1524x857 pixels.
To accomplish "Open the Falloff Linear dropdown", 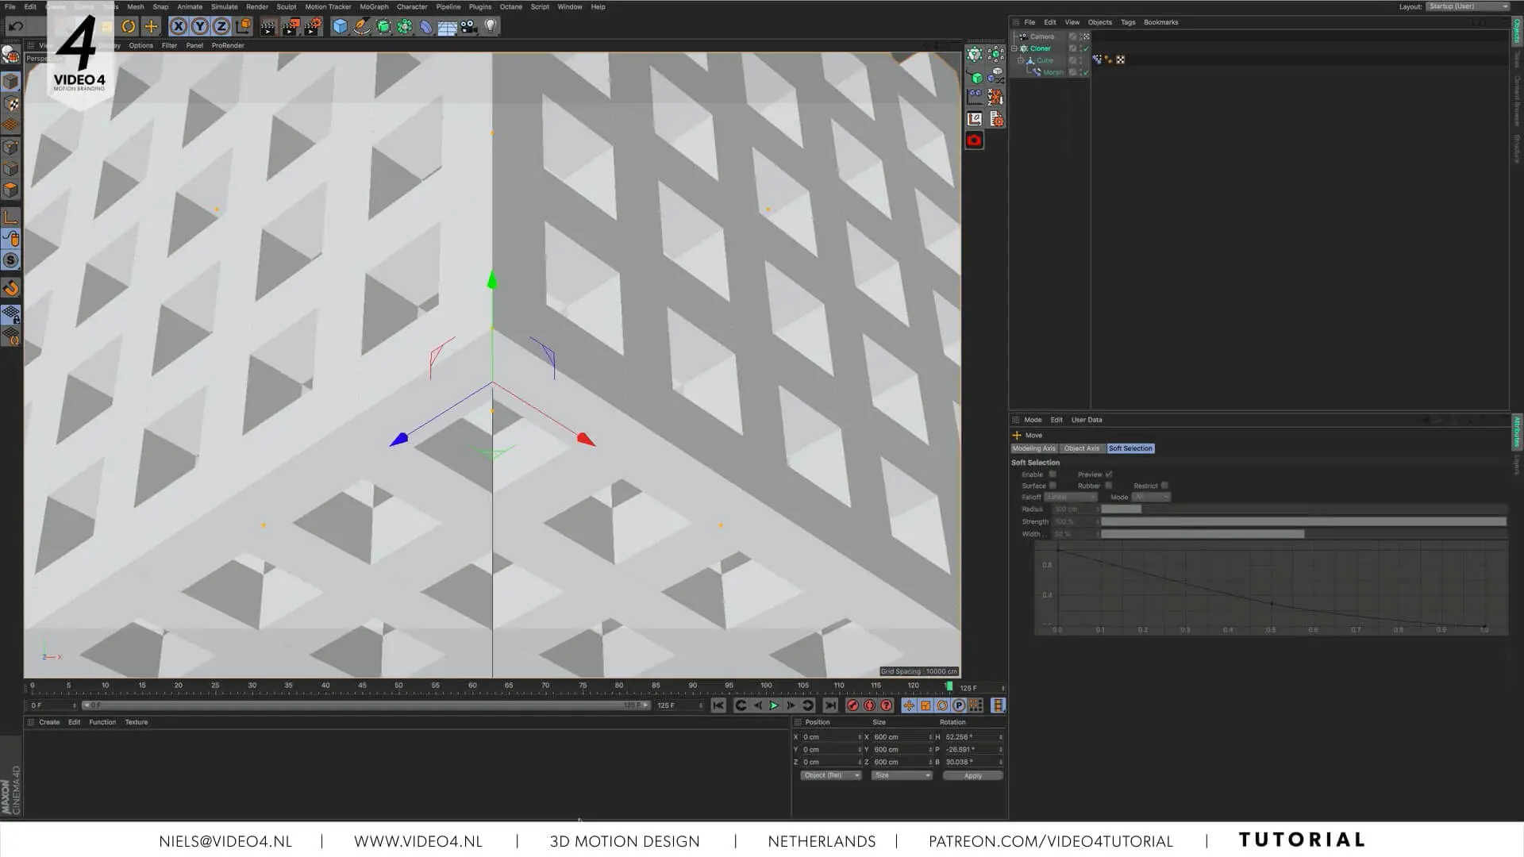I will pos(1071,497).
